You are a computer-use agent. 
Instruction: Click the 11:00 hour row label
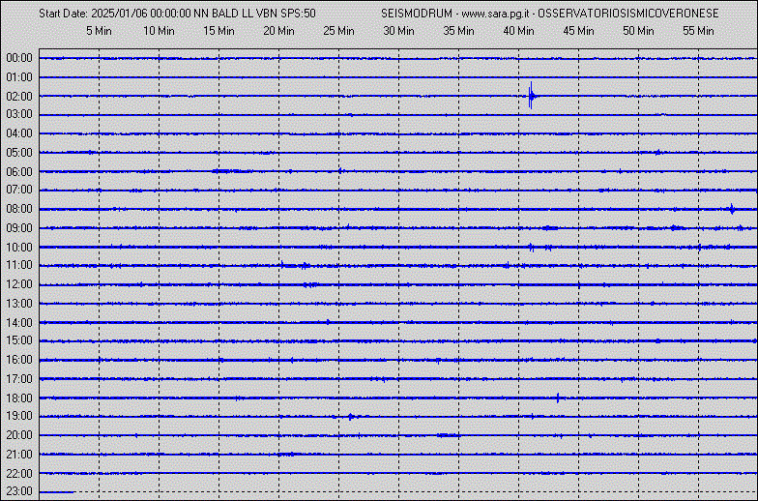pos(19,265)
